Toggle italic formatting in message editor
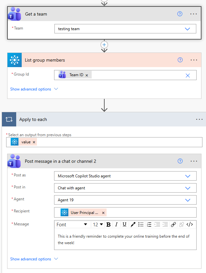 116,225
